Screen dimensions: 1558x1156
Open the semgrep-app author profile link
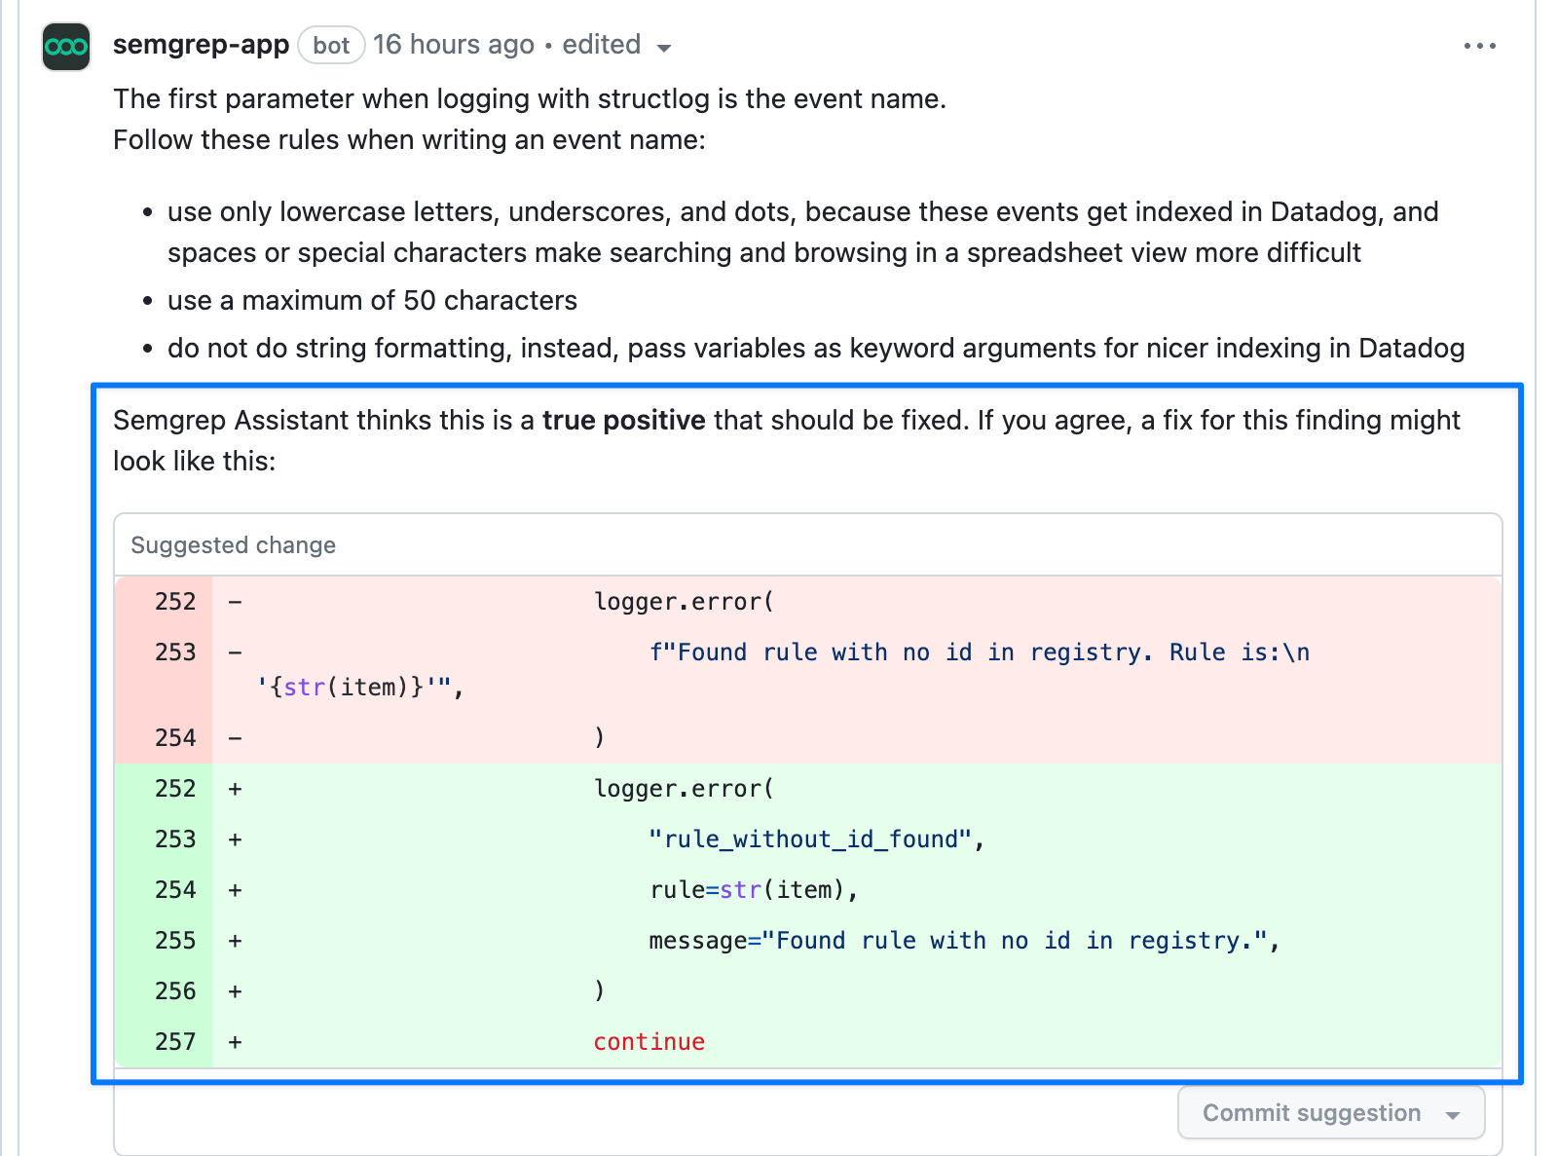tap(201, 45)
